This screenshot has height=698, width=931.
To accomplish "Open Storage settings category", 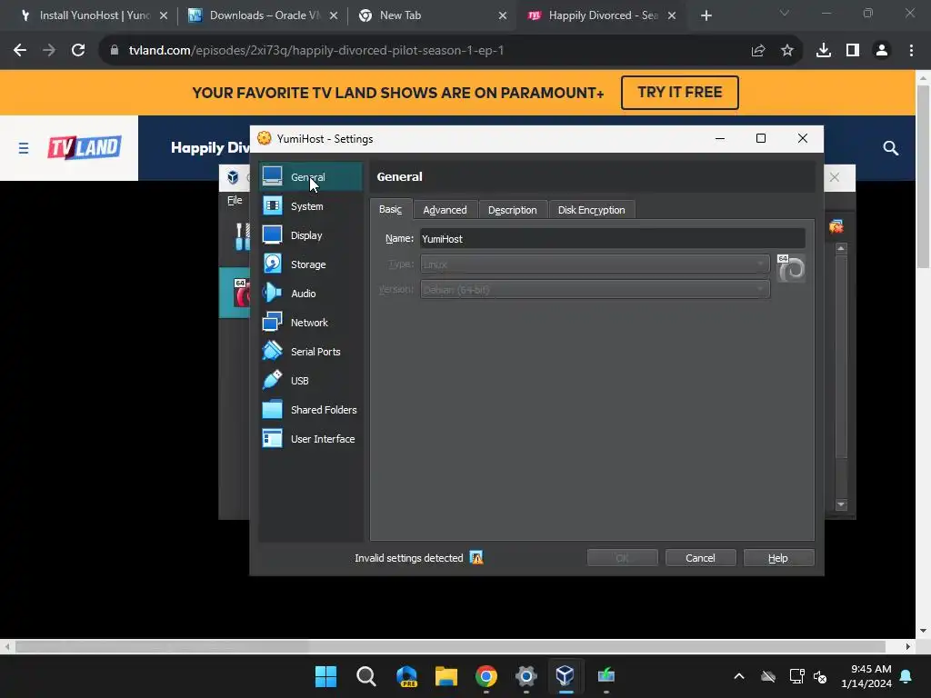I will coord(311,264).
